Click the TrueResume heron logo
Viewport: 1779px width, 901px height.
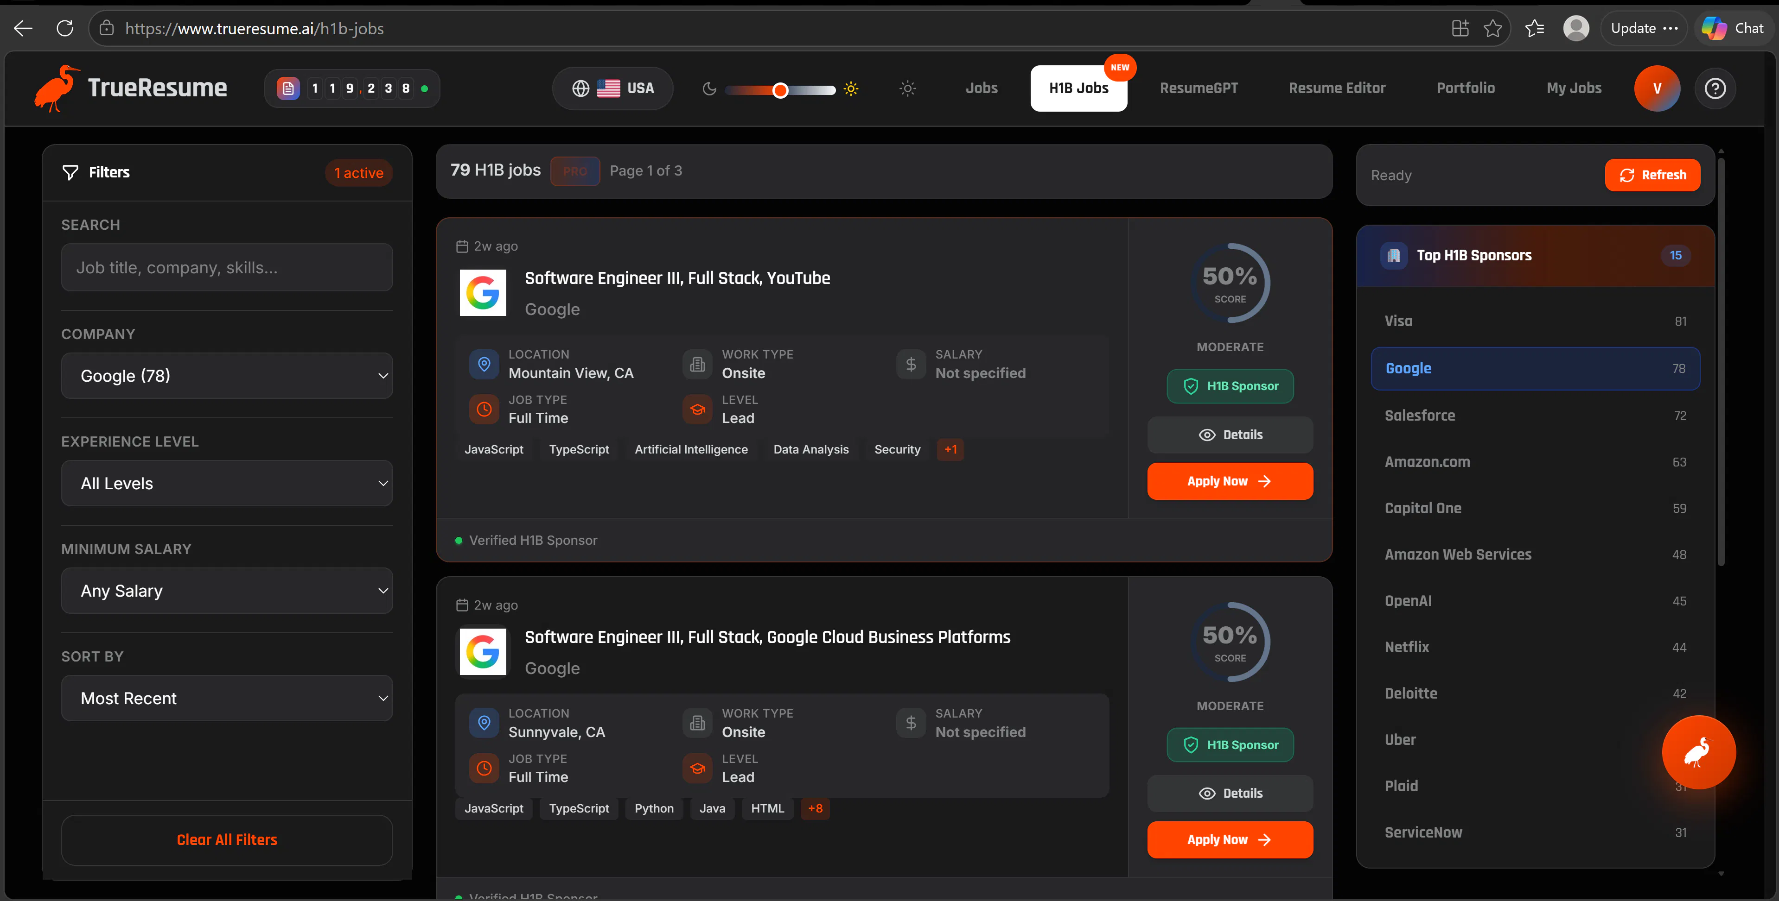click(57, 88)
